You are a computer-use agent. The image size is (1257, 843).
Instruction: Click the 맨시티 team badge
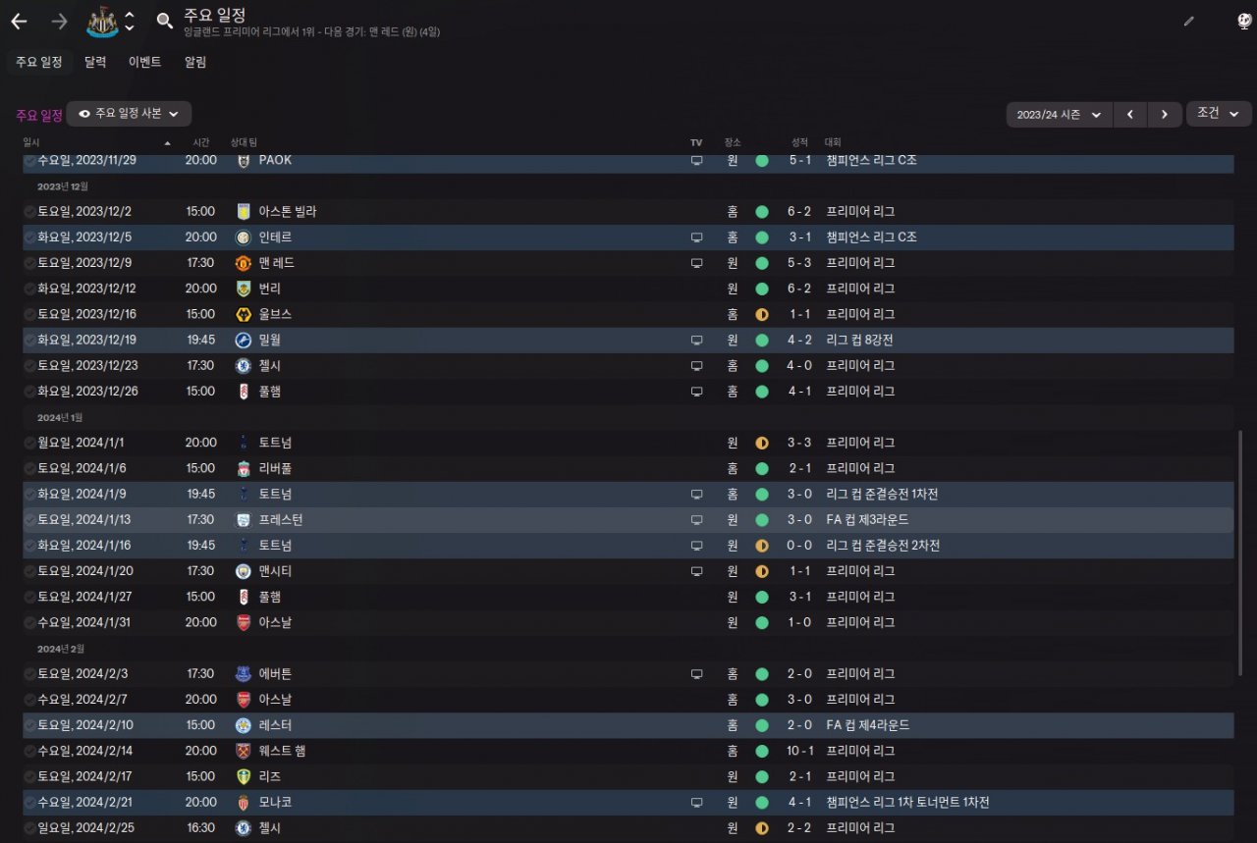244,571
